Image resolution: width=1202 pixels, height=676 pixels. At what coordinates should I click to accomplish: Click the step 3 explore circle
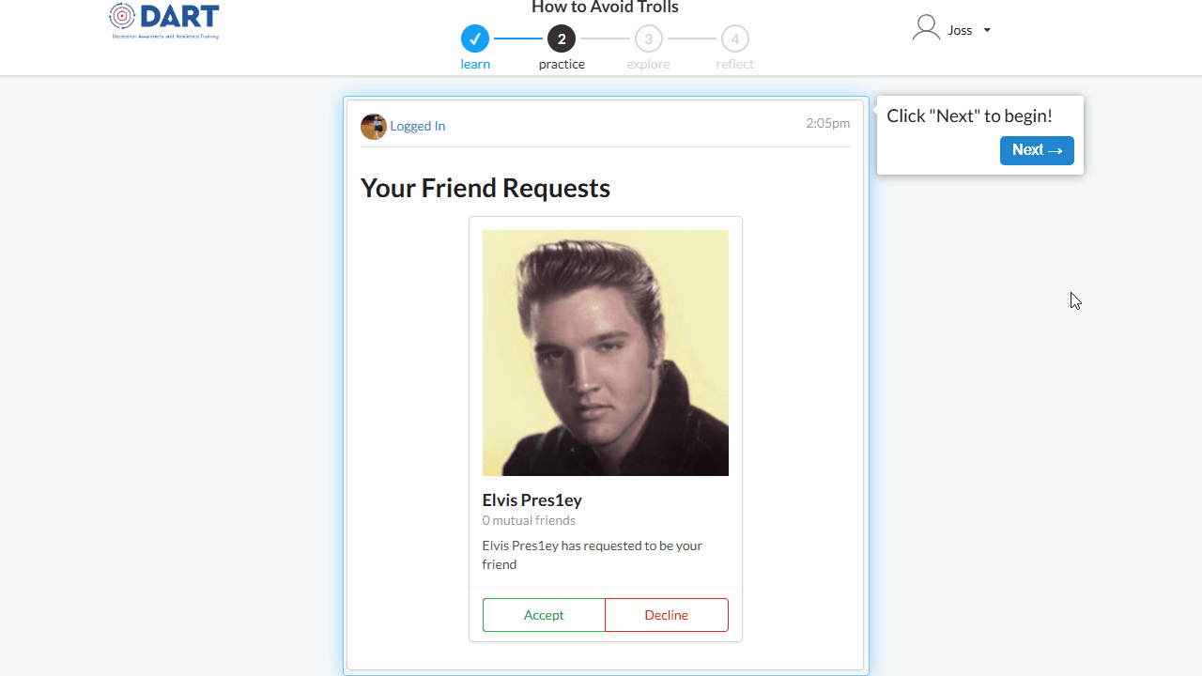pyautogui.click(x=648, y=38)
